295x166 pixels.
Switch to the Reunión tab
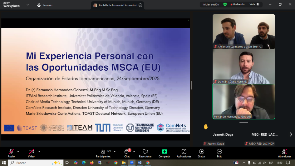[x=45, y=5]
